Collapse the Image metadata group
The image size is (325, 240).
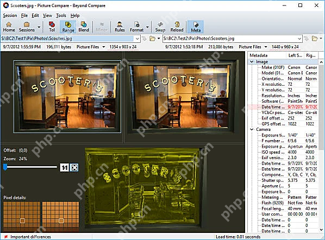click(x=252, y=62)
